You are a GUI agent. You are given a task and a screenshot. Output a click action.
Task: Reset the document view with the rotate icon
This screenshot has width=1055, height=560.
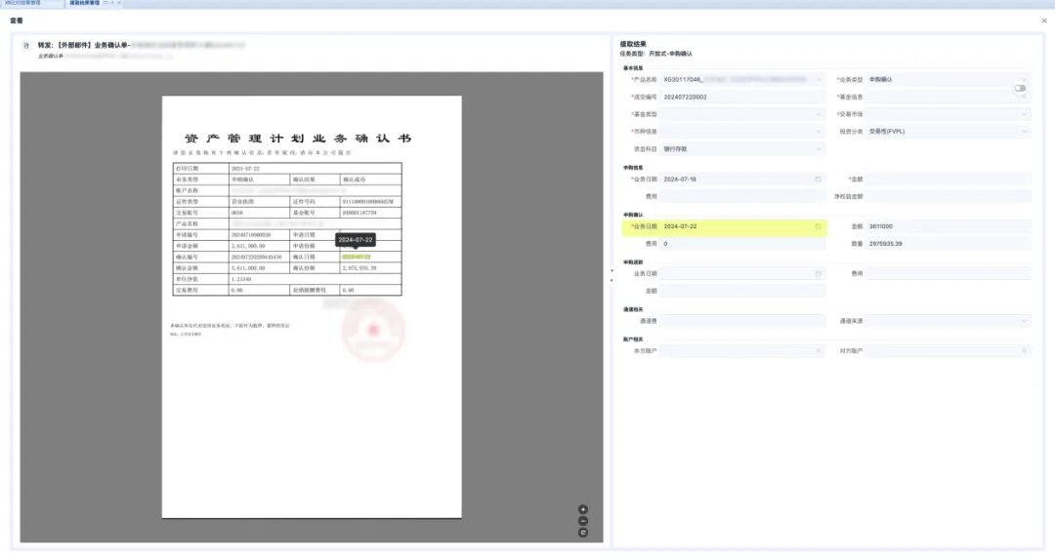pos(583,533)
